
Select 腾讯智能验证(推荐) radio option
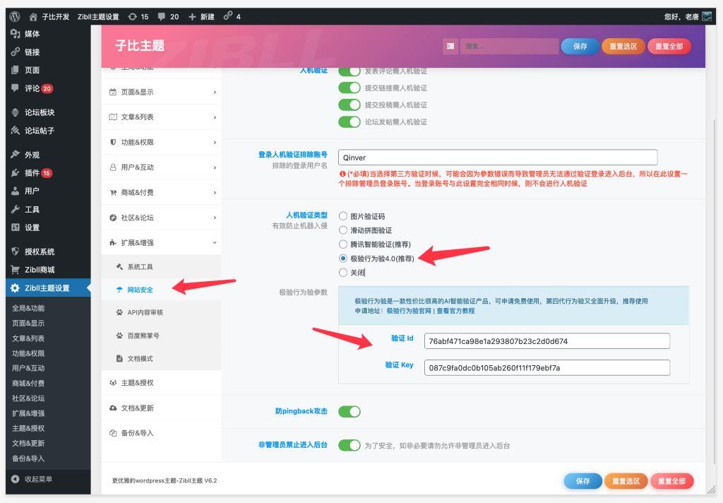(343, 244)
